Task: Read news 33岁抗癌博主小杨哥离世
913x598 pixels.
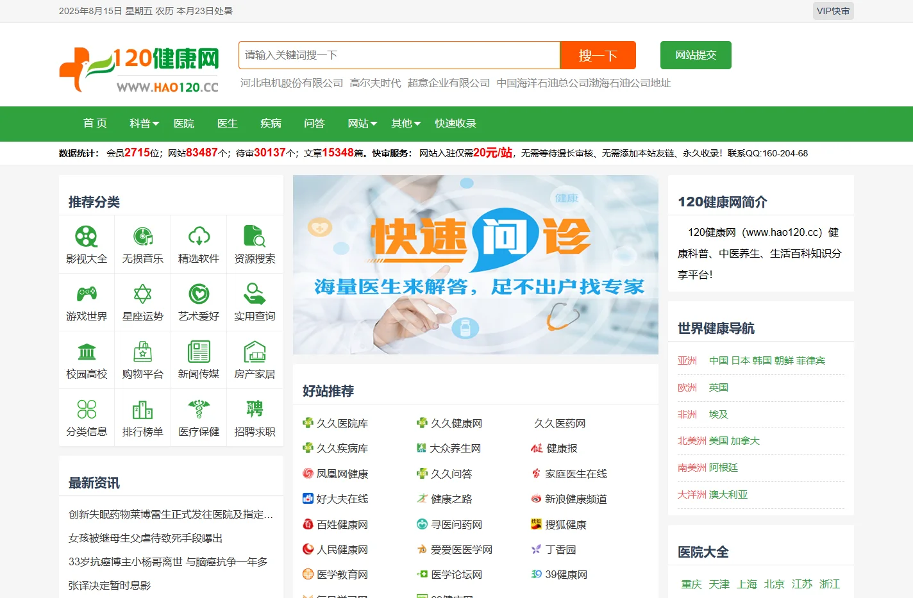Action: click(168, 562)
